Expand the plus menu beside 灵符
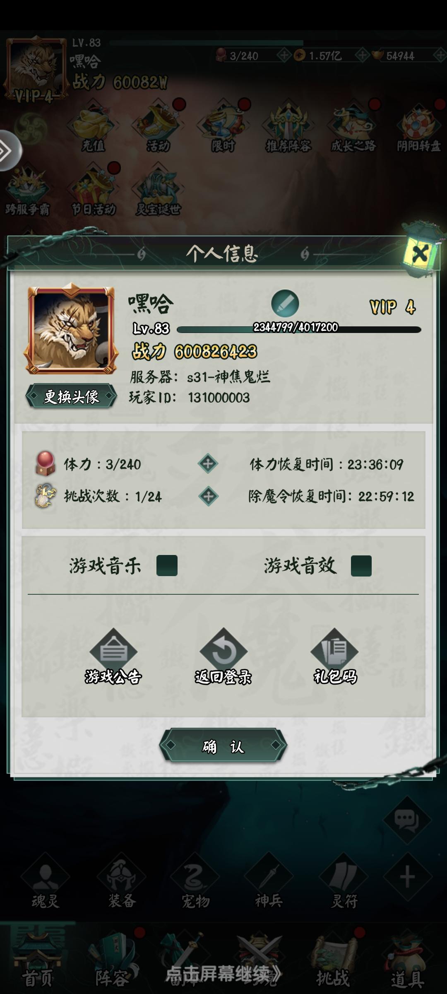The image size is (447, 994). (408, 877)
